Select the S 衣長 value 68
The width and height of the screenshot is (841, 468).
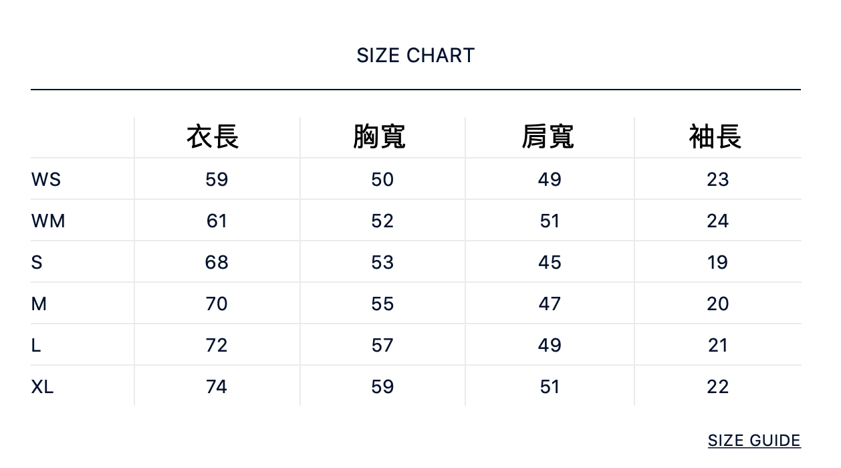click(x=217, y=262)
